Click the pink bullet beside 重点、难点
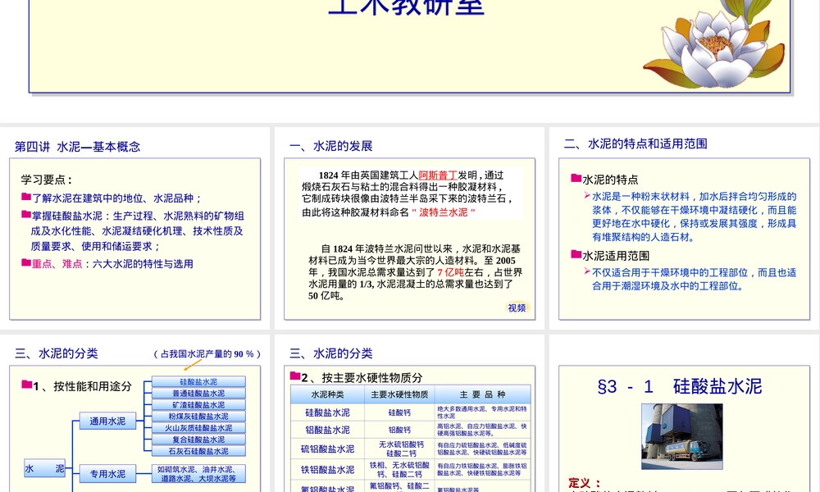Screen dimensions: 820x492 pyautogui.click(x=26, y=262)
